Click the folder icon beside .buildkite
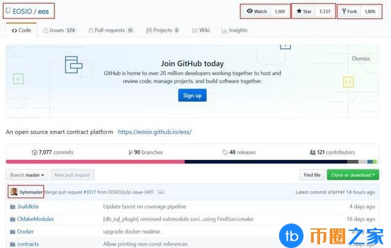 13,207
